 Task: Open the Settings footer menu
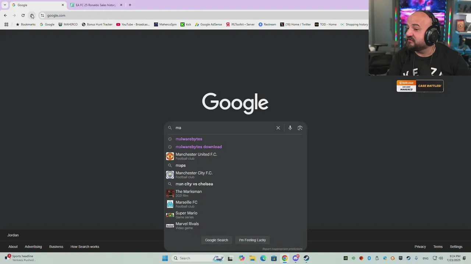[x=456, y=247]
